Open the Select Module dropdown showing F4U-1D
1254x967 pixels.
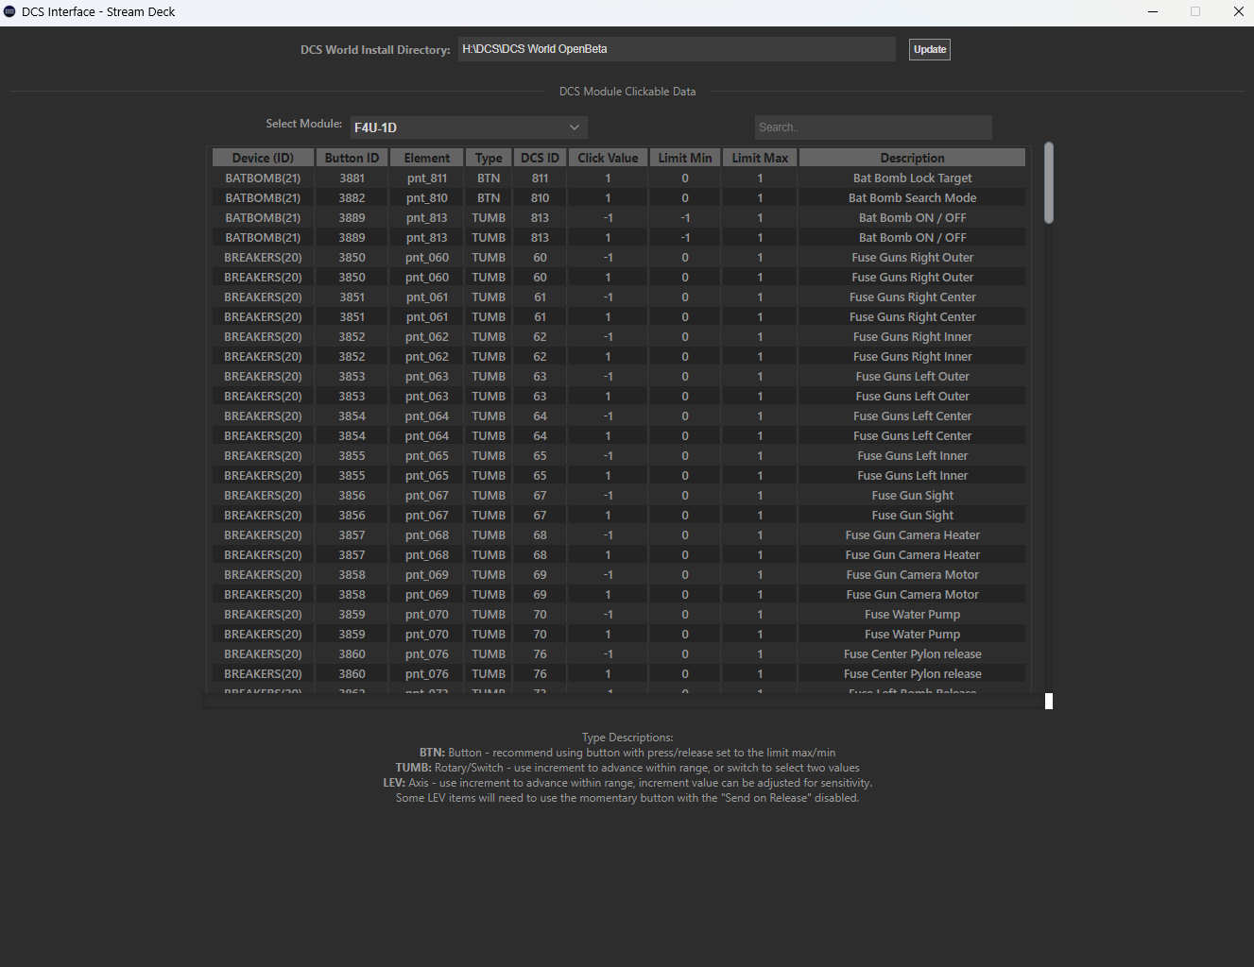tap(469, 127)
